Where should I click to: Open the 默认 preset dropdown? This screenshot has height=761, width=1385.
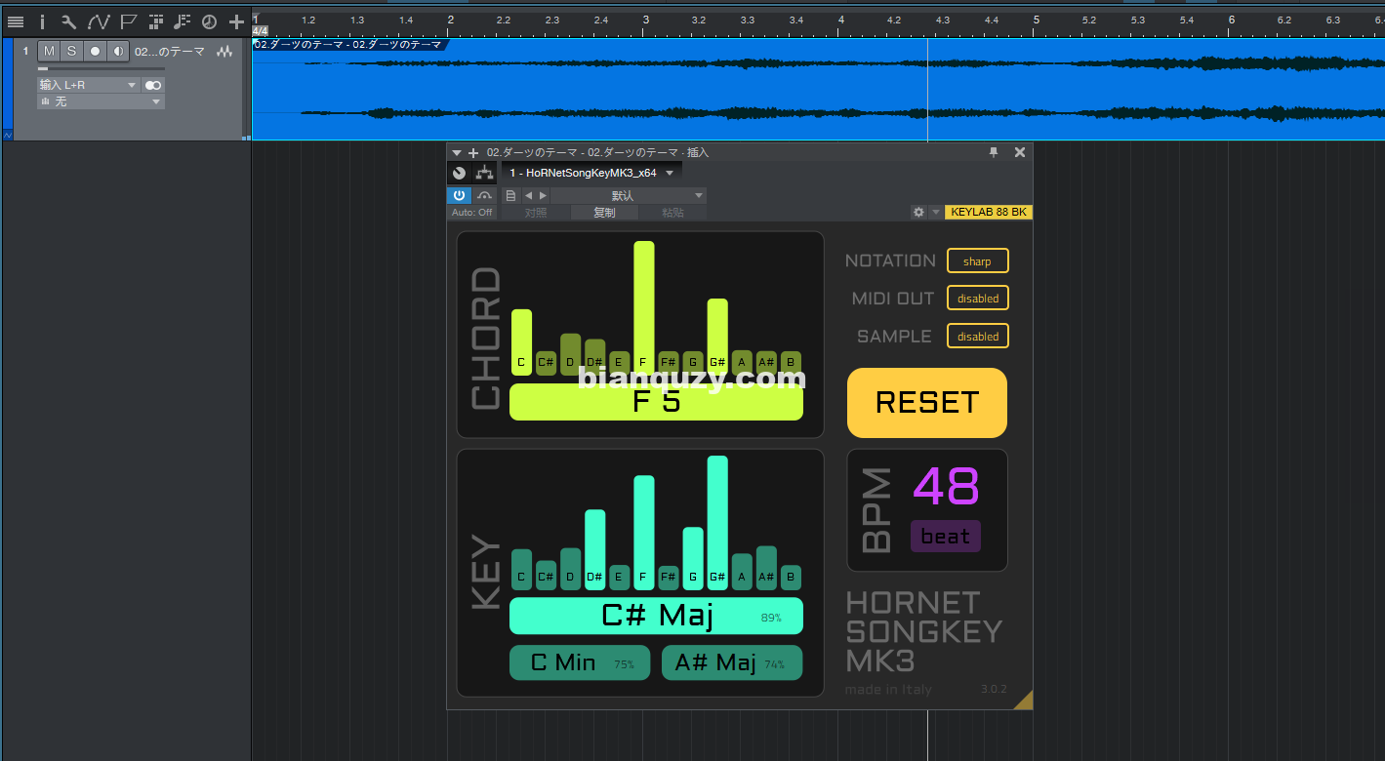pyautogui.click(x=628, y=195)
